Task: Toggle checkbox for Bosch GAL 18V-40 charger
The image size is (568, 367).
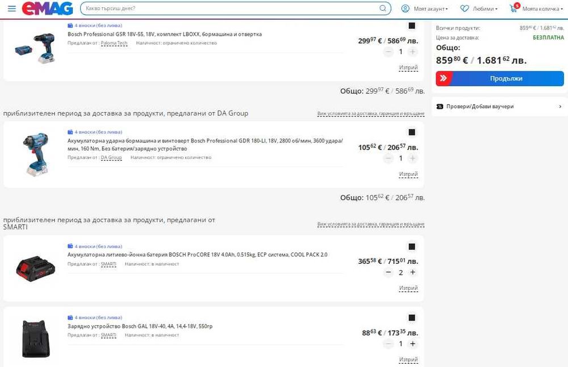Action: [x=412, y=318]
